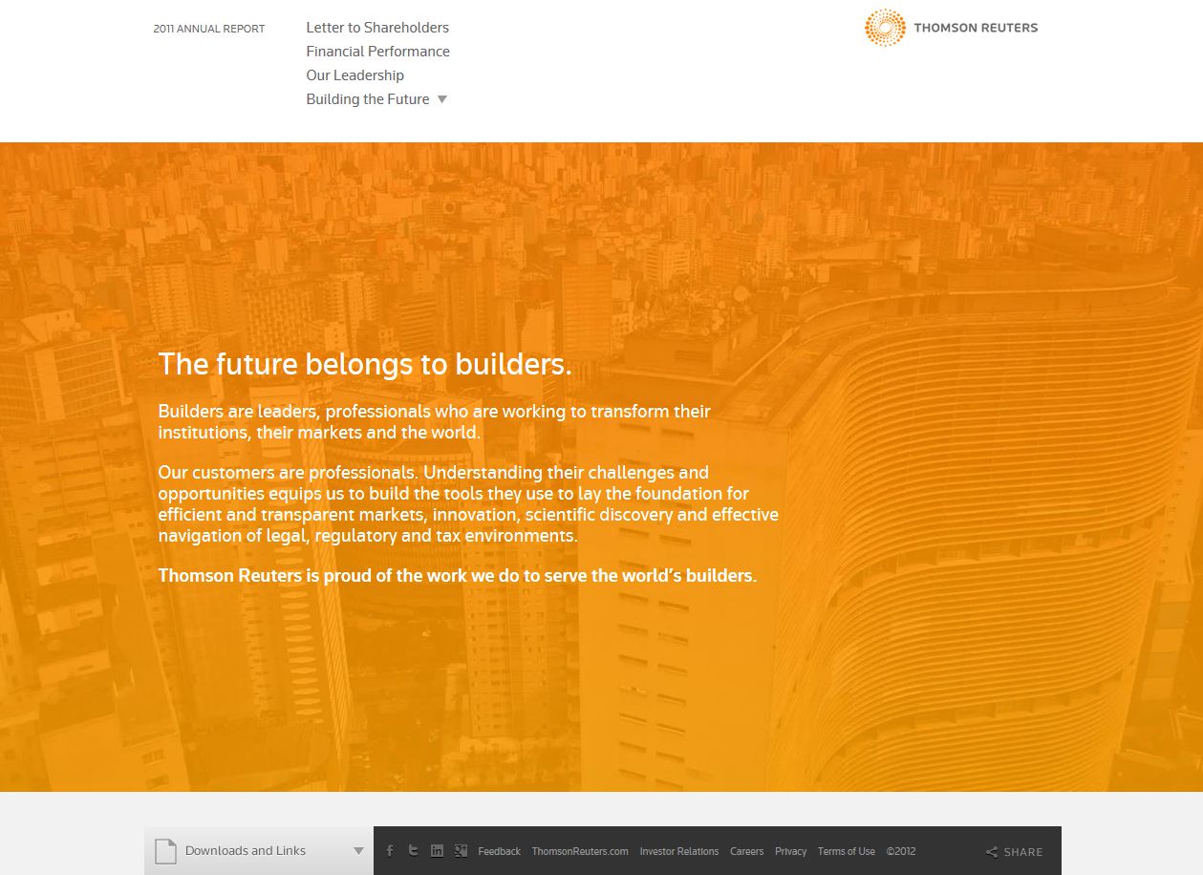The width and height of the screenshot is (1203, 875).
Task: Click the share icon beside SHARE
Action: (992, 852)
